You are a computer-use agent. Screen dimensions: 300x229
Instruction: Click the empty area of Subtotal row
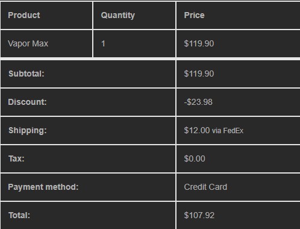(x=110, y=74)
